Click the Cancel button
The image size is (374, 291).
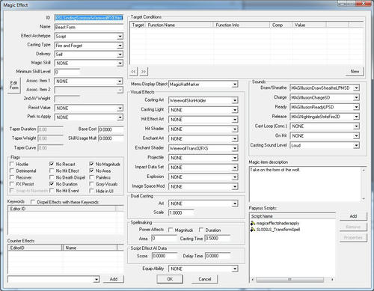click(205, 279)
